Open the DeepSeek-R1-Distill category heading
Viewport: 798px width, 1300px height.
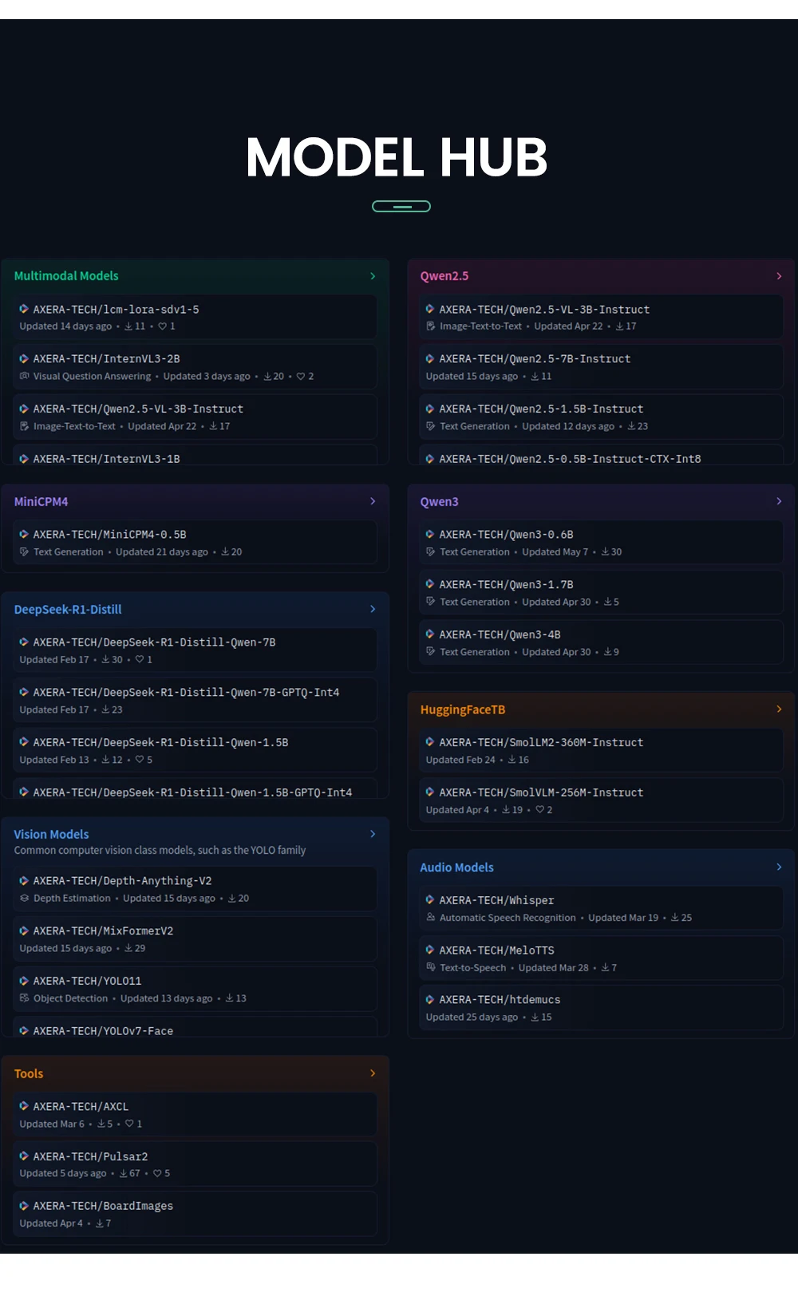click(68, 610)
